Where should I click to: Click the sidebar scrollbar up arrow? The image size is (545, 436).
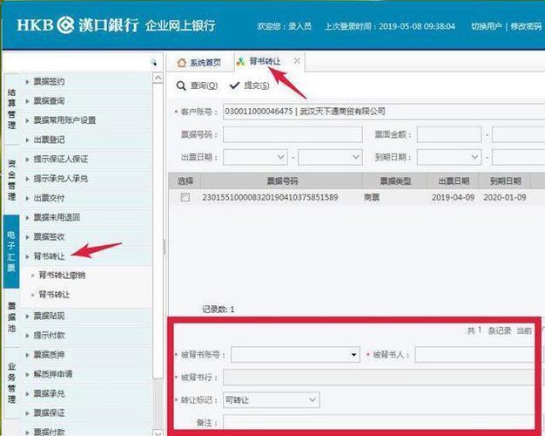coord(158,78)
